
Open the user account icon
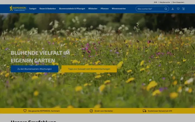click(x=173, y=9)
